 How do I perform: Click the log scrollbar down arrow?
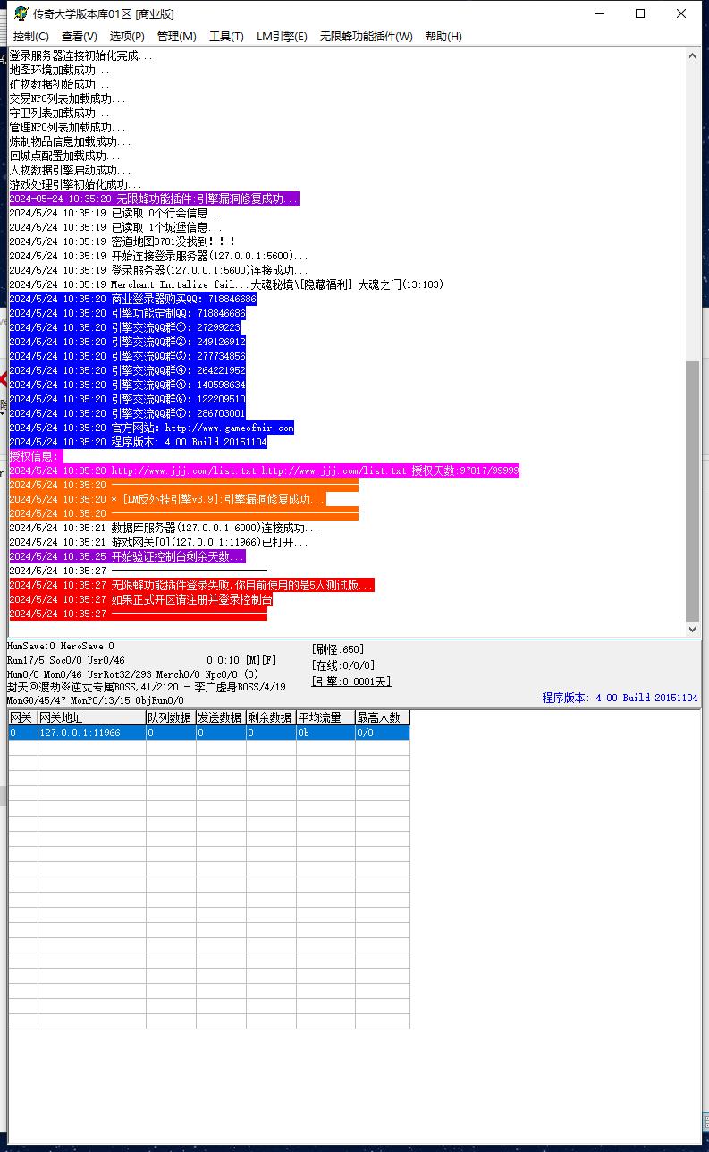pyautogui.click(x=693, y=629)
